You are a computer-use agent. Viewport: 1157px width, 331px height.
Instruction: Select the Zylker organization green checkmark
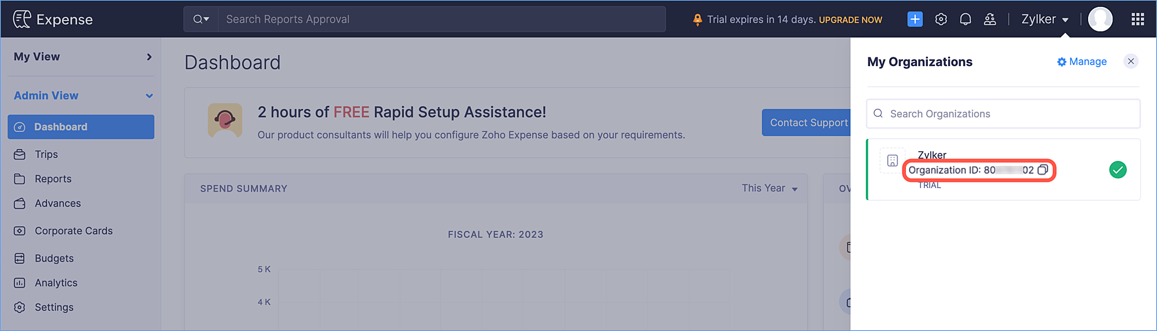[x=1118, y=170]
